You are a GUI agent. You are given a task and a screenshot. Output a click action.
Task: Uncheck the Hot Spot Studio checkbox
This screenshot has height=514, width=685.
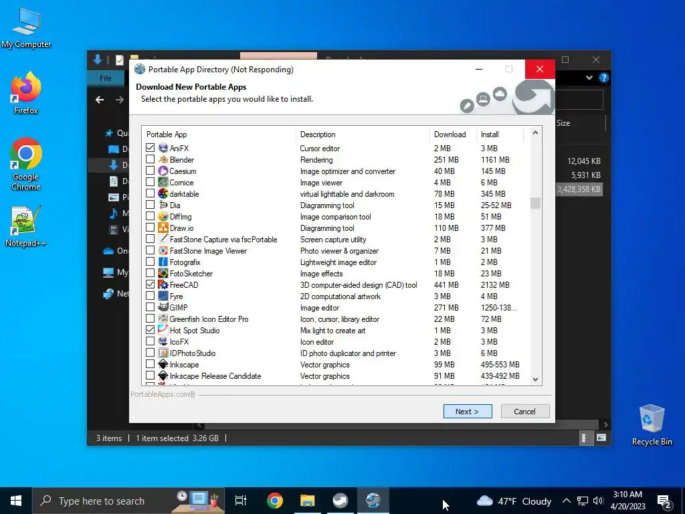click(x=150, y=329)
